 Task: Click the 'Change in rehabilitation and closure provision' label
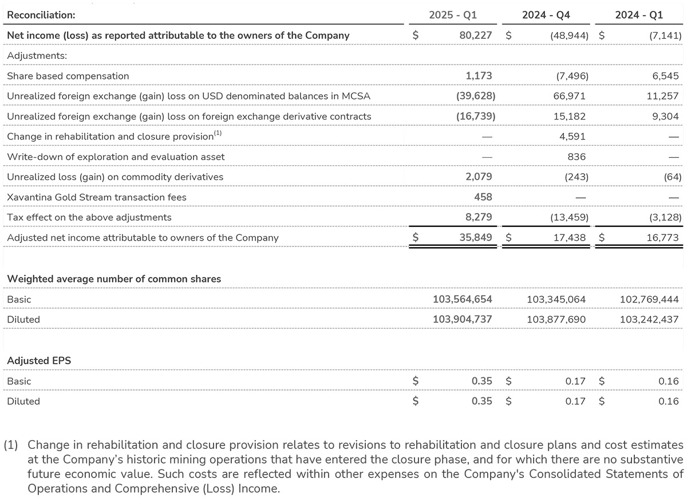(x=114, y=136)
